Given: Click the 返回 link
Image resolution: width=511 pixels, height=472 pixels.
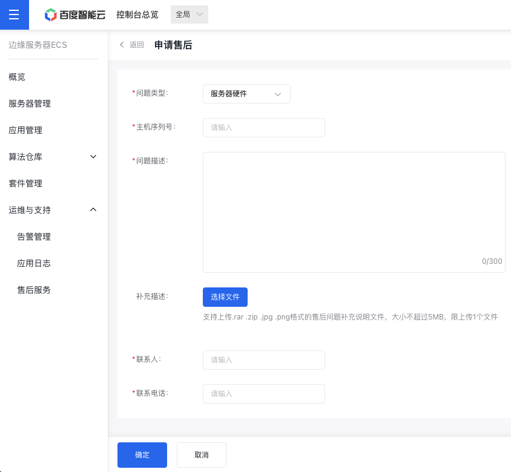Looking at the screenshot, I should (x=137, y=45).
